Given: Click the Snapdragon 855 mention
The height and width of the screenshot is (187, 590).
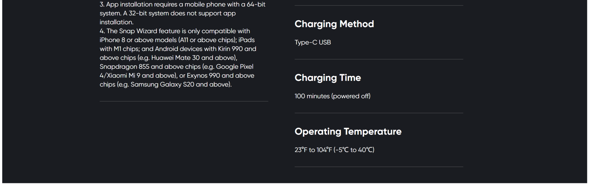Looking at the screenshot, I should [x=124, y=67].
